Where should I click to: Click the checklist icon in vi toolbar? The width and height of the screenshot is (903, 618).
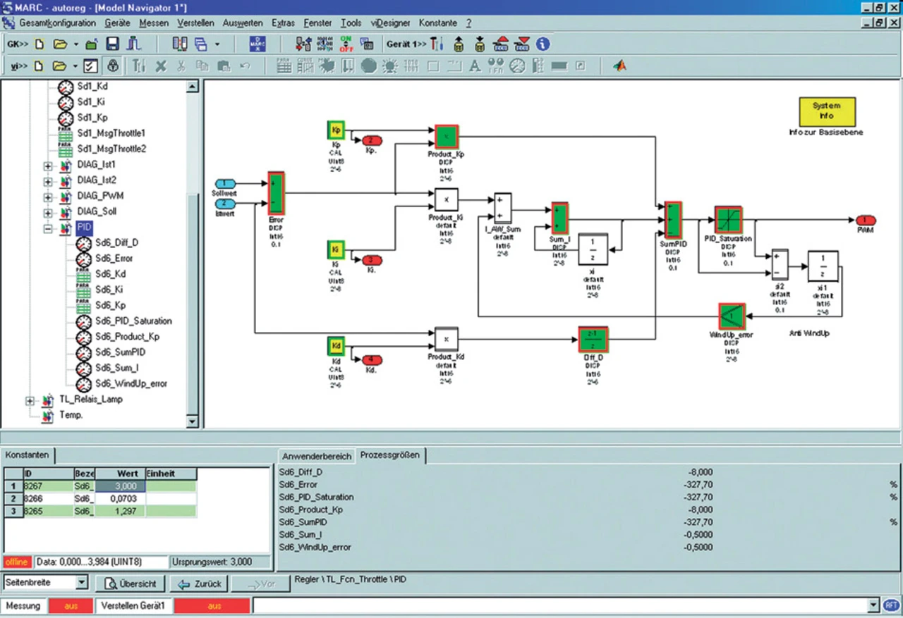pos(90,66)
